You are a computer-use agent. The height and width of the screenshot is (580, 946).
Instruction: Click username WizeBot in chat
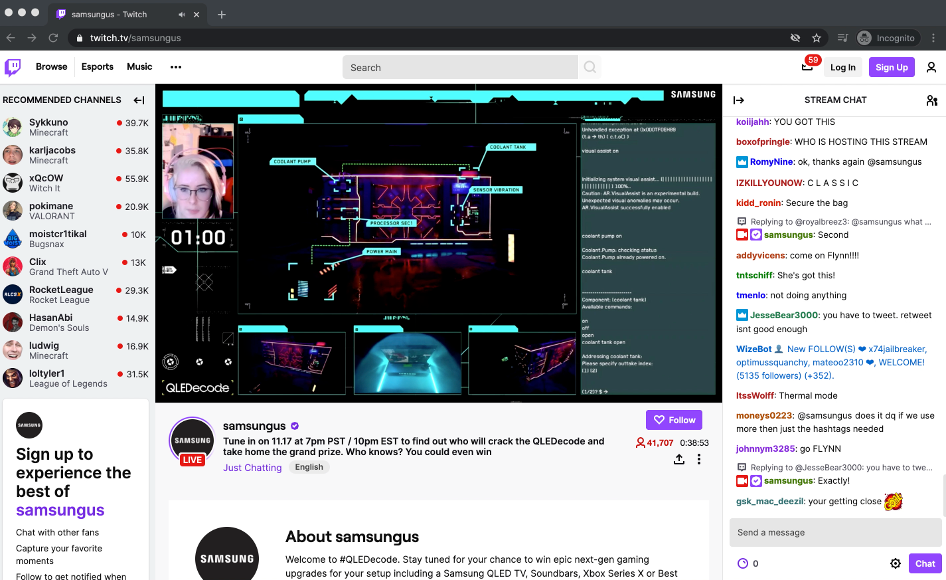[x=753, y=349]
